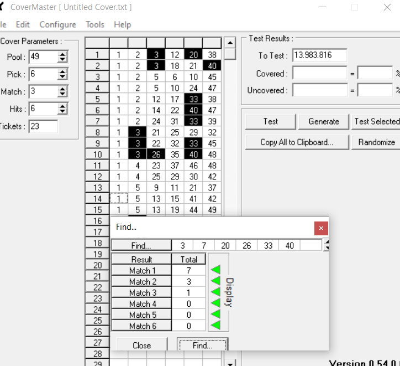Click Find number cell containing 7
Viewport: 400px width, 366px height.
[204, 246]
